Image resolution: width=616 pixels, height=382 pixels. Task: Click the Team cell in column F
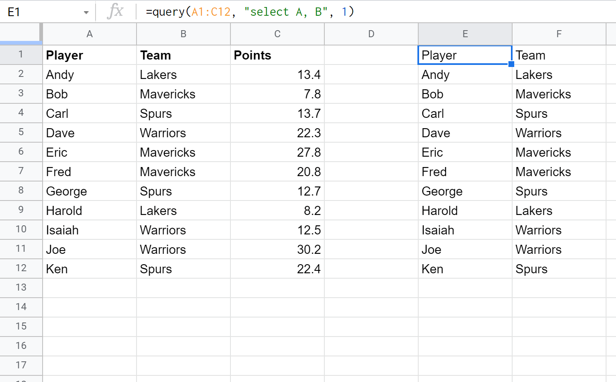[x=559, y=55]
